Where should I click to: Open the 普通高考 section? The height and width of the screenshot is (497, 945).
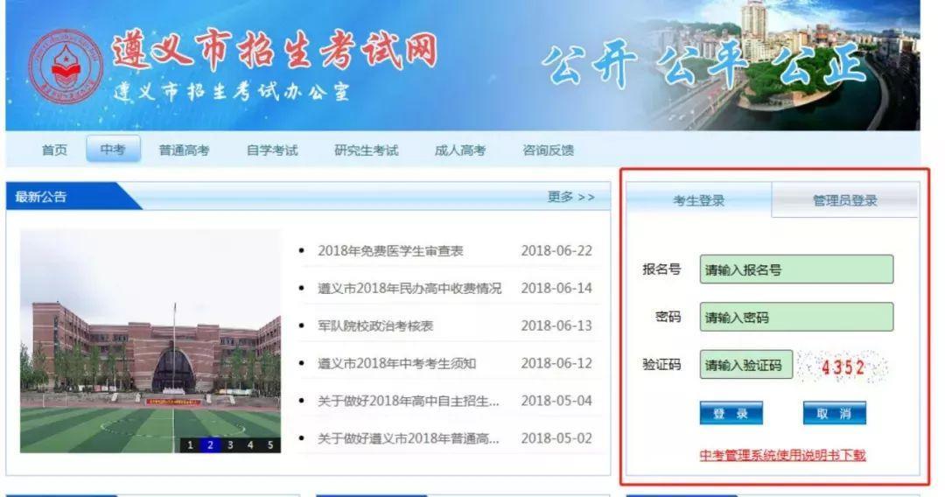(x=184, y=150)
